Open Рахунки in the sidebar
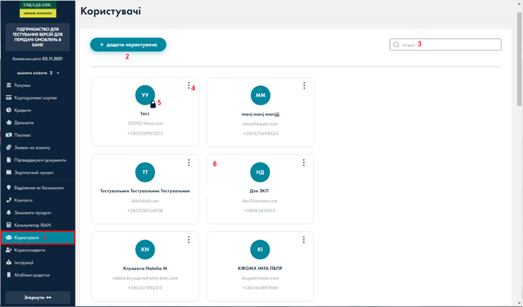Image resolution: width=523 pixels, height=307 pixels. 23,86
